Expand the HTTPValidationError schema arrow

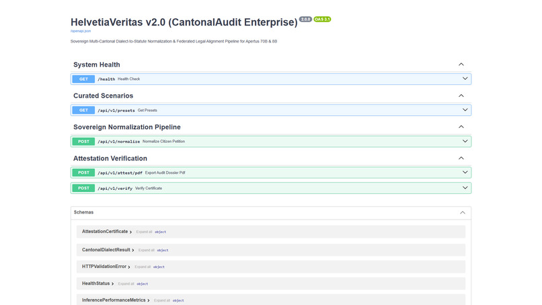129,267
